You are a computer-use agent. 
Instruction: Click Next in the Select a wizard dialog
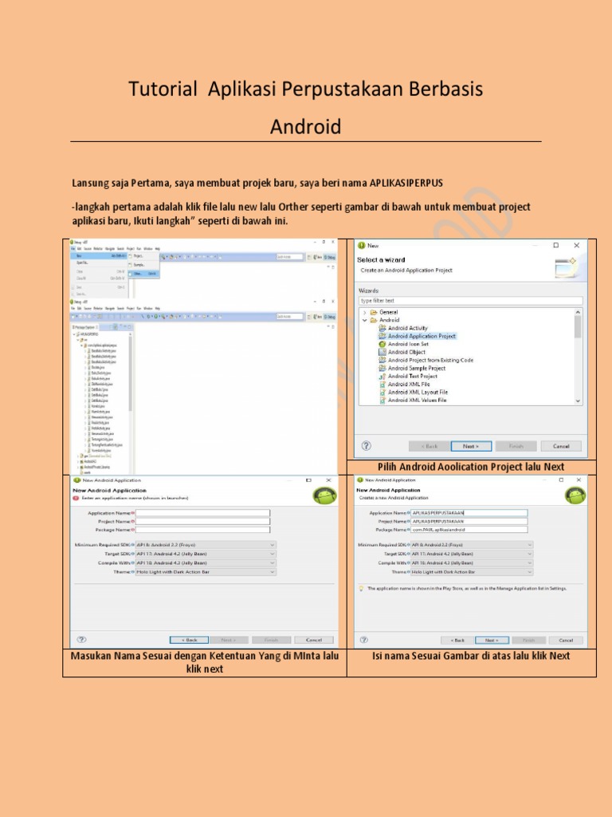[x=471, y=447]
